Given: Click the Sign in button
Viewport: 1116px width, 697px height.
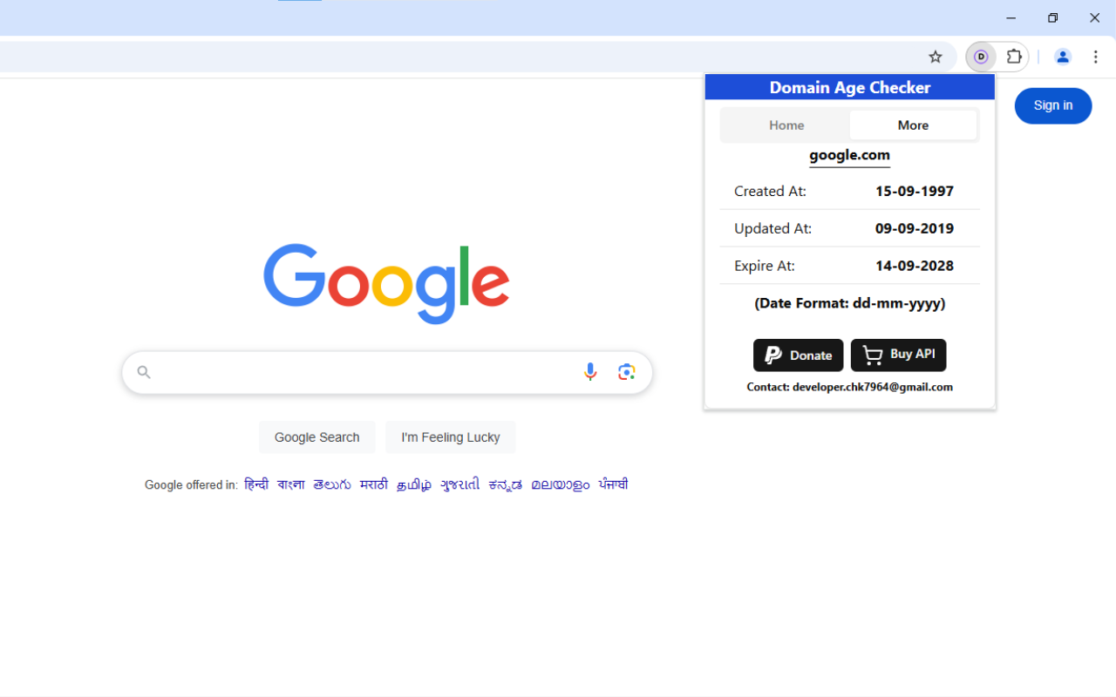Looking at the screenshot, I should click(1052, 105).
